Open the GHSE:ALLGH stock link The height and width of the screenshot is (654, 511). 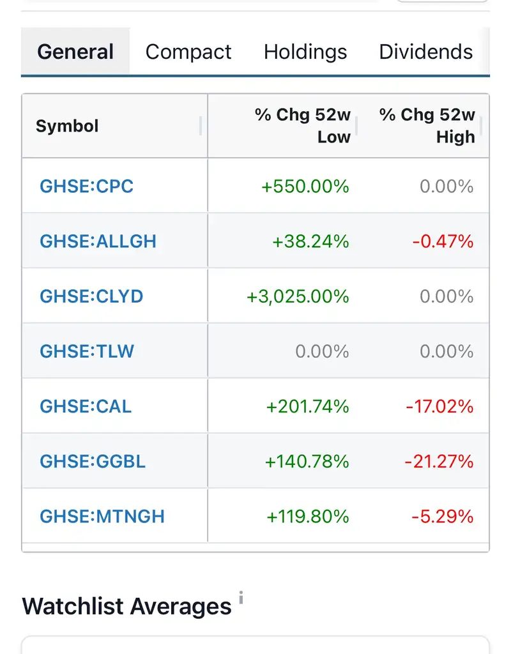point(98,241)
